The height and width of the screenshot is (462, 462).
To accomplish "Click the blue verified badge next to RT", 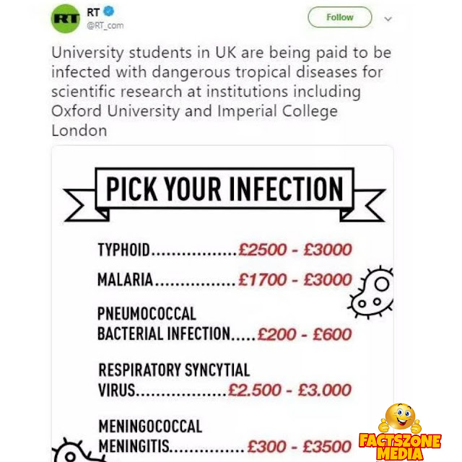I will coord(108,12).
